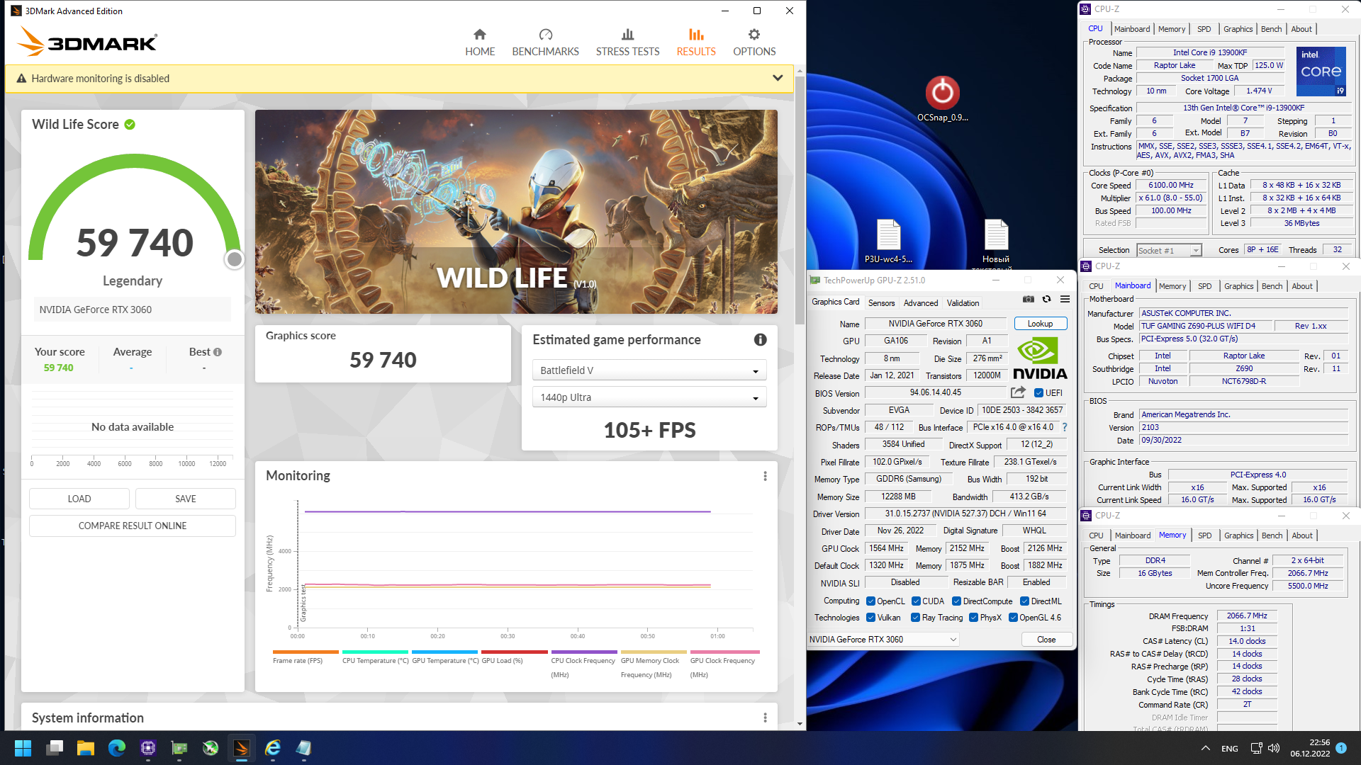1361x765 pixels.
Task: Click the Wild Life benchmark banner image
Action: [x=516, y=212]
